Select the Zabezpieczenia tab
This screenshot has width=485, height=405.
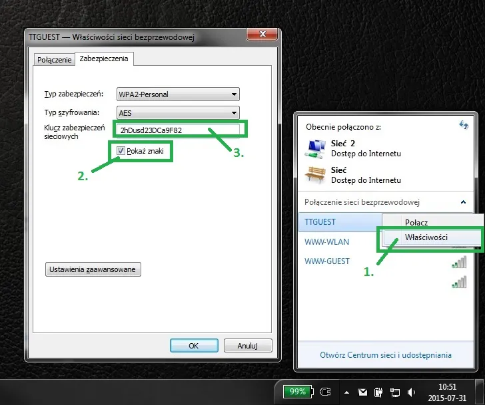(x=104, y=59)
